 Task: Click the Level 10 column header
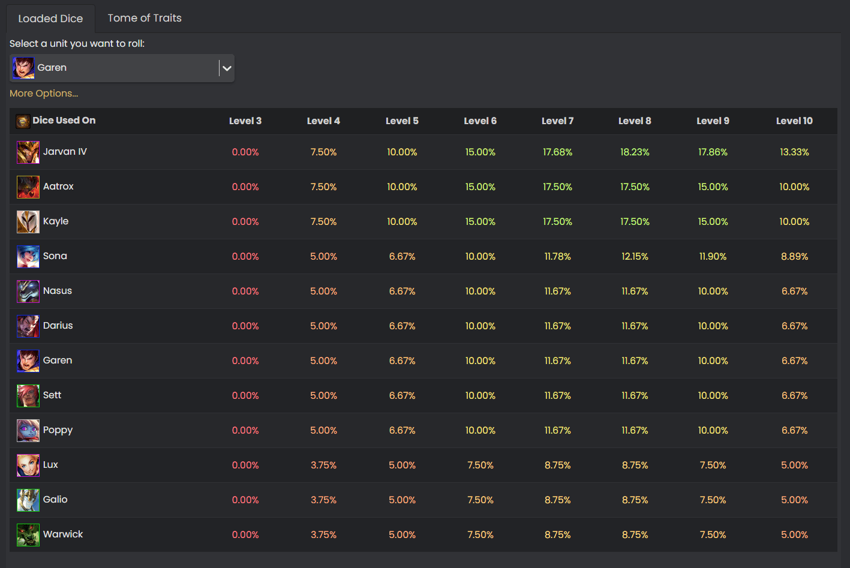tap(794, 121)
